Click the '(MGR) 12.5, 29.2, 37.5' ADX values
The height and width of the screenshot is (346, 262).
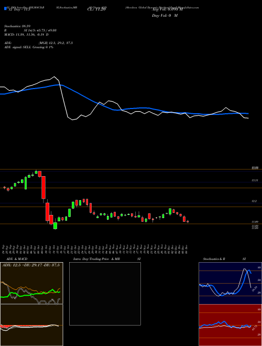tap(56, 43)
